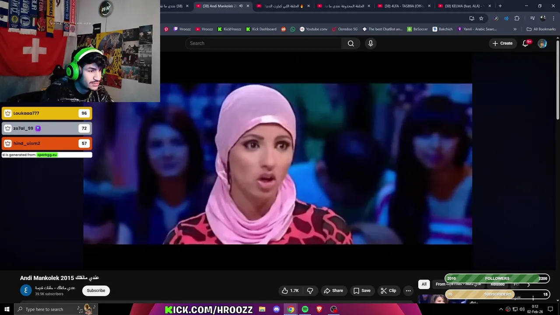Image resolution: width=560 pixels, height=315 pixels.
Task: Open the taskbar volume control
Action: coord(522,309)
